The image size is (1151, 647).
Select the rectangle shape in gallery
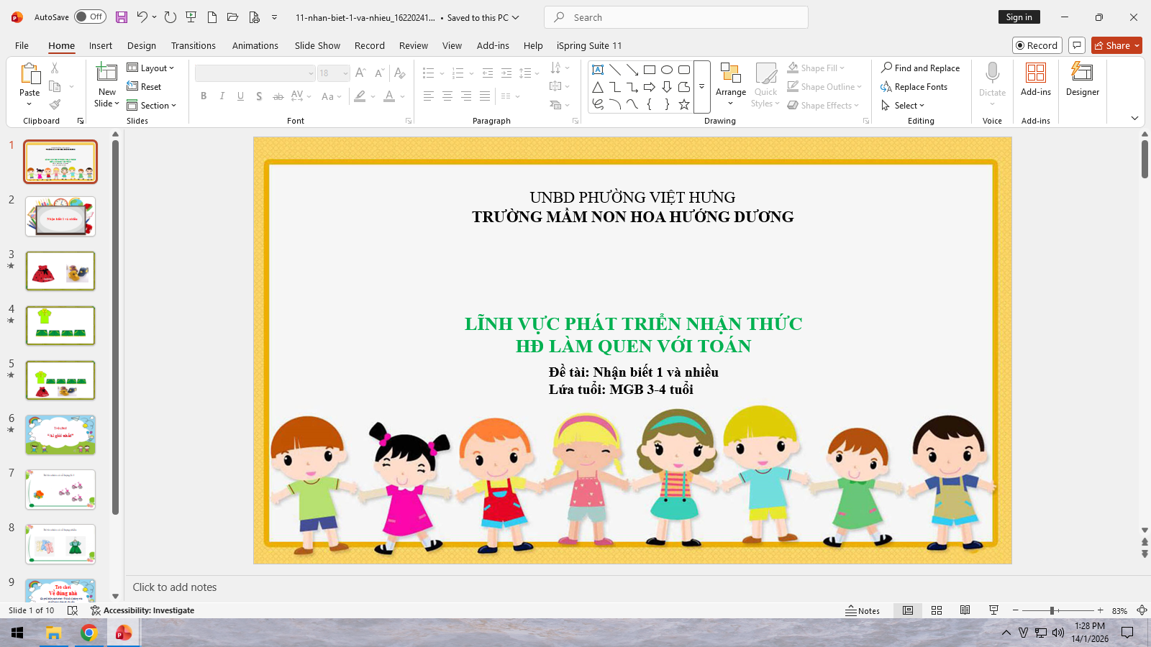650,70
